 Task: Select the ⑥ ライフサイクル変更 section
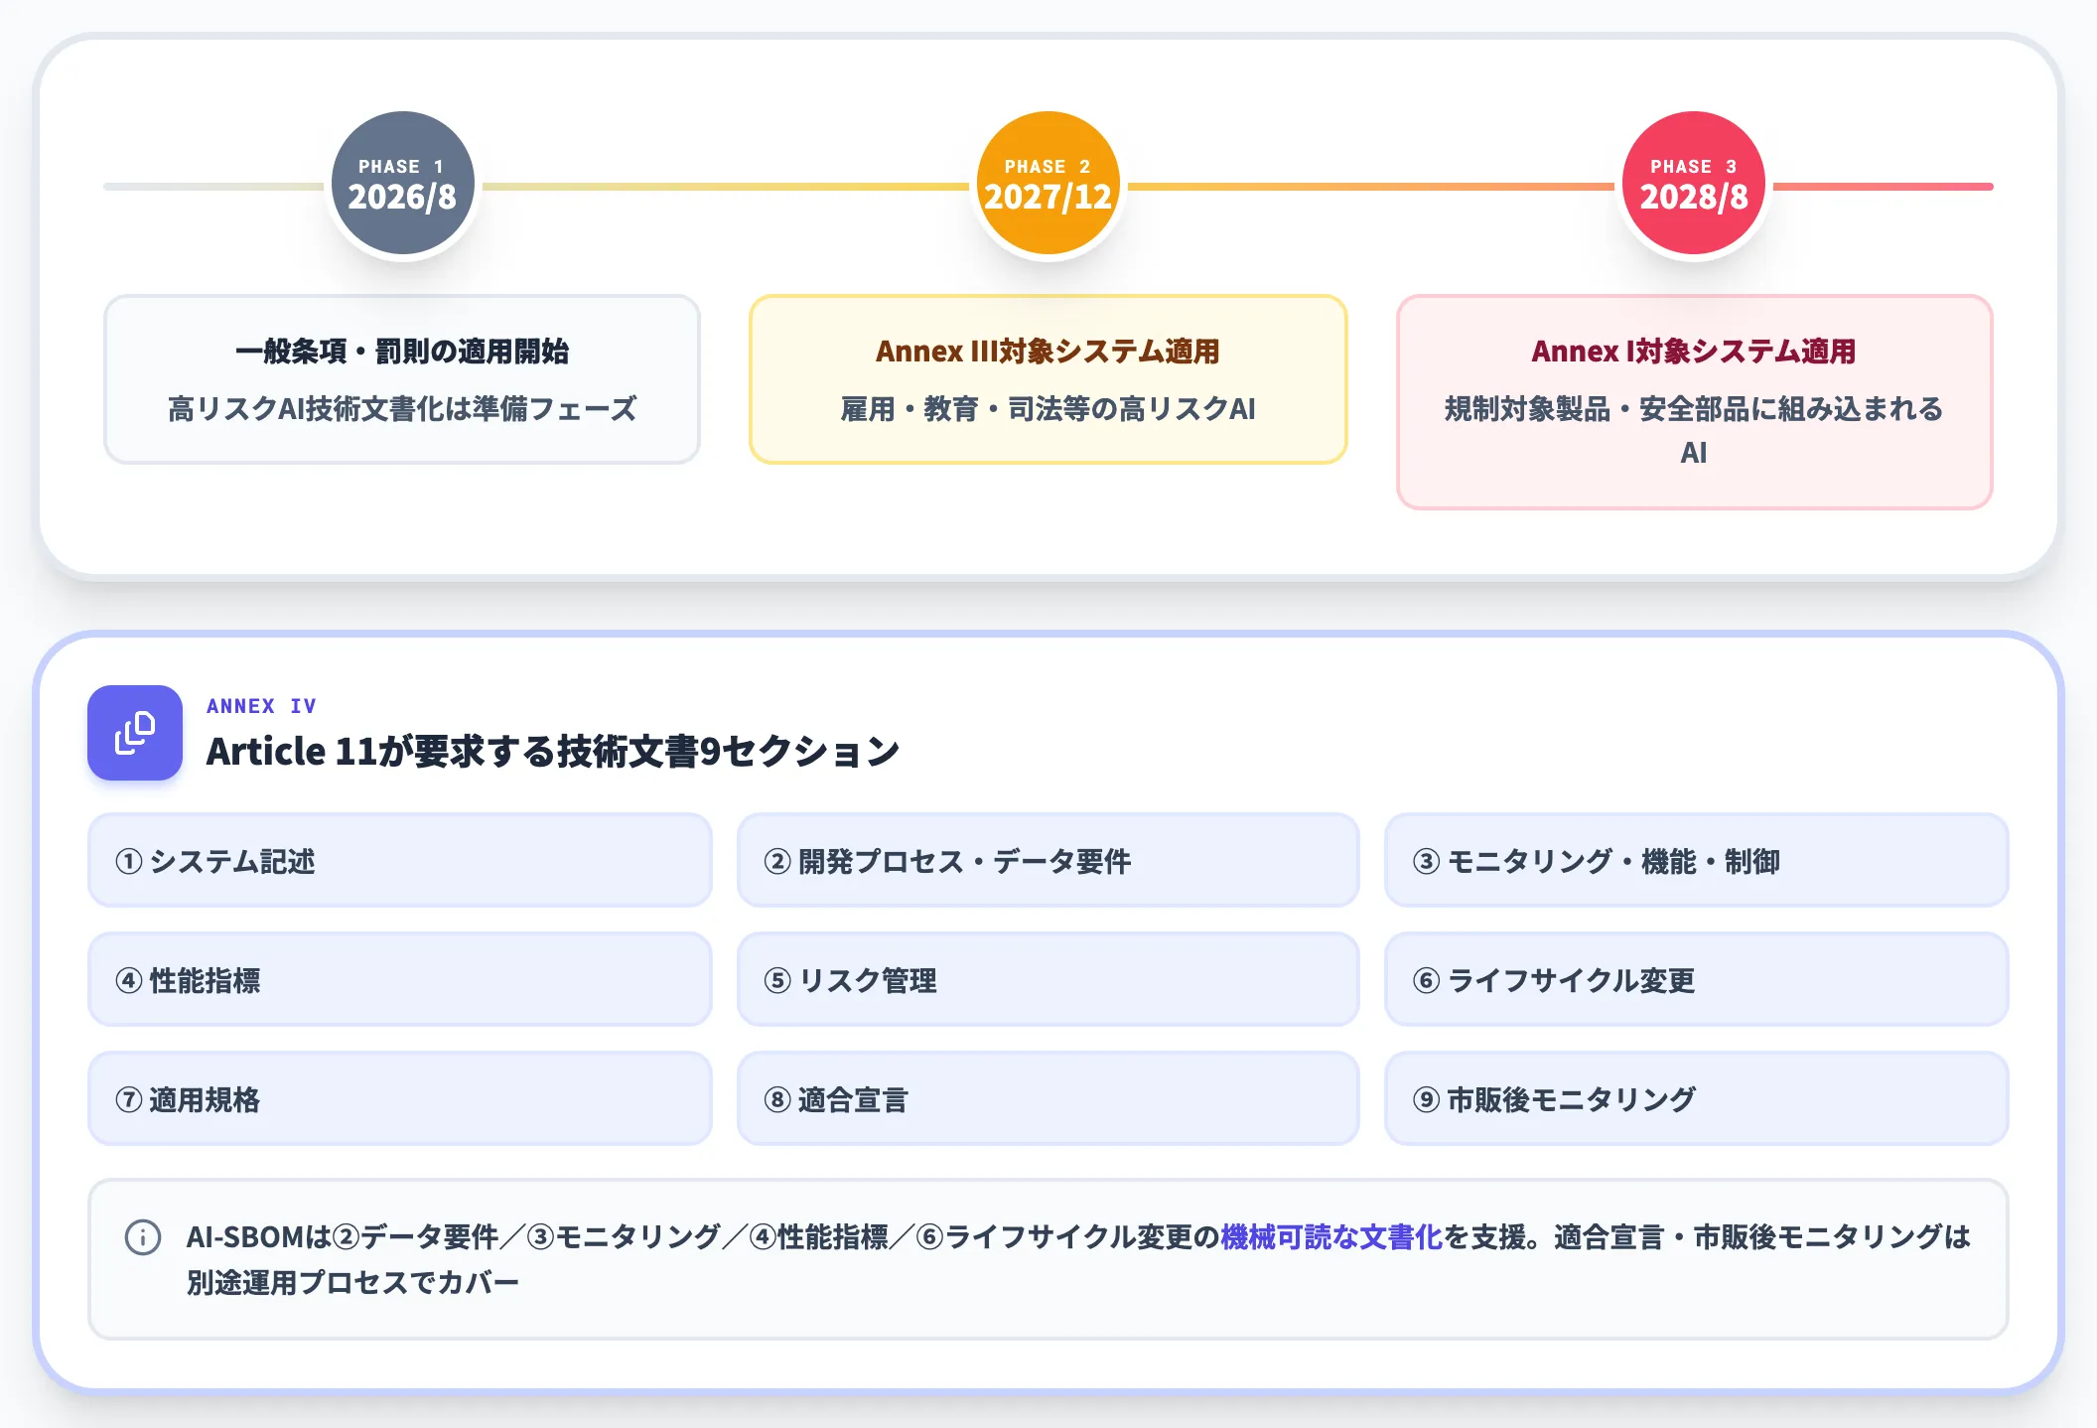coord(1696,979)
